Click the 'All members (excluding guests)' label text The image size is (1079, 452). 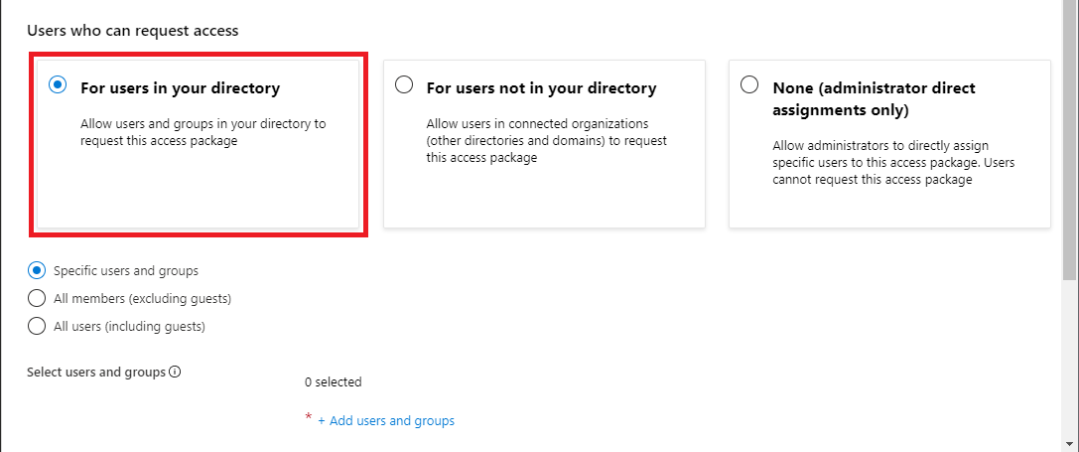(142, 298)
